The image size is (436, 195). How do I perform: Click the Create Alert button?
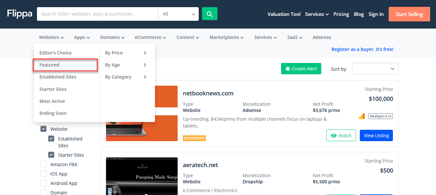tap(301, 69)
